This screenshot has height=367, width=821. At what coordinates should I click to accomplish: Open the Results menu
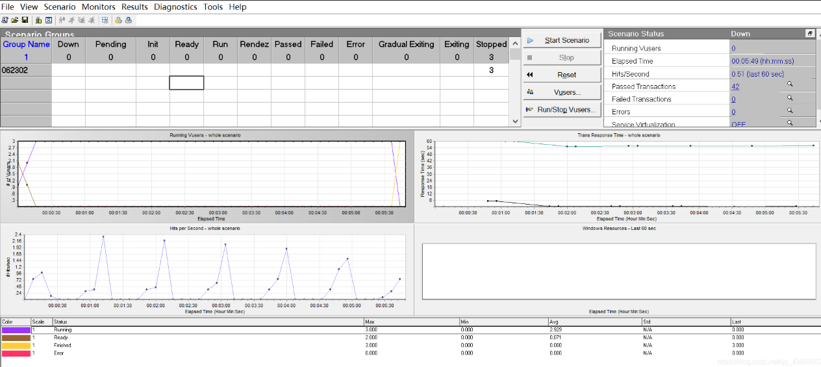pyautogui.click(x=134, y=6)
